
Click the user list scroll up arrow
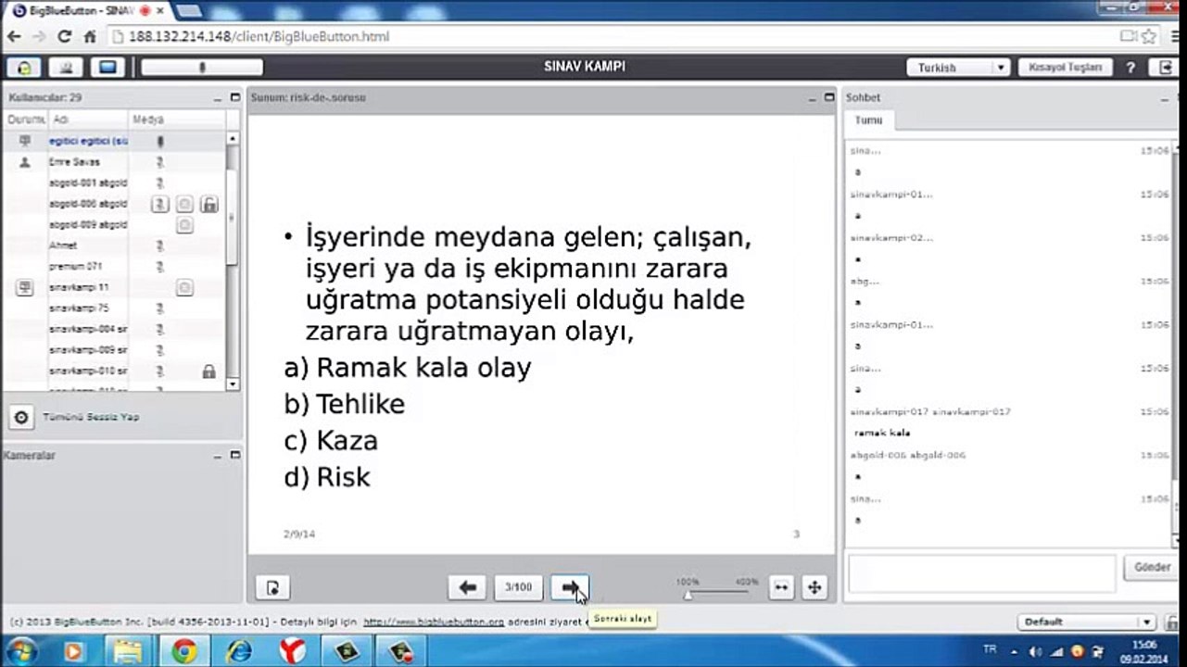233,138
